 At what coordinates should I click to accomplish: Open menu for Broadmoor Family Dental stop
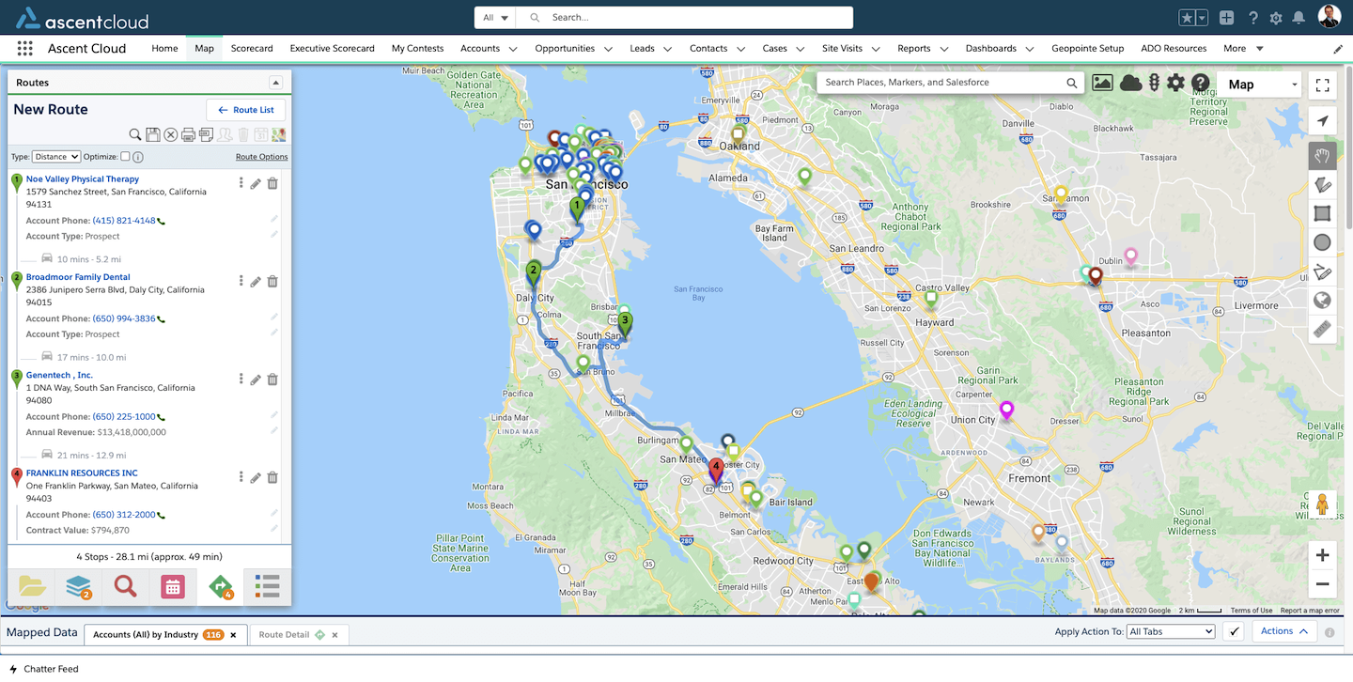(241, 281)
